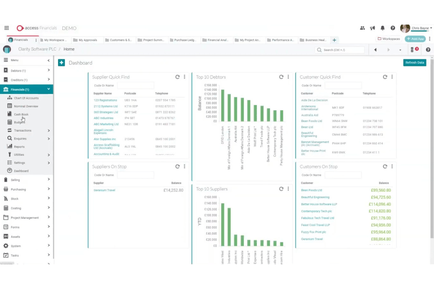Open the app launcher grid icon

pyautogui.click(x=6, y=28)
